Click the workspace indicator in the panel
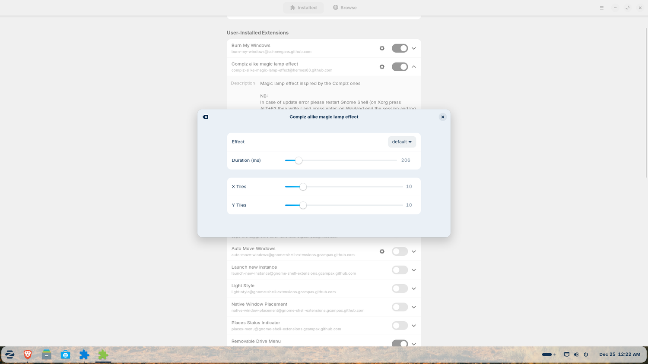The width and height of the screenshot is (648, 364). (549, 355)
